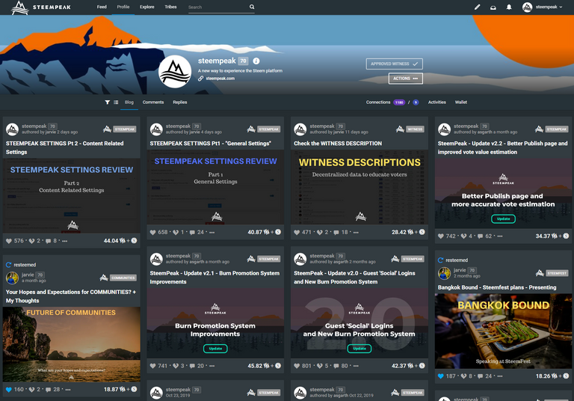
Task: Click the filter funnel icon
Action: (x=108, y=102)
